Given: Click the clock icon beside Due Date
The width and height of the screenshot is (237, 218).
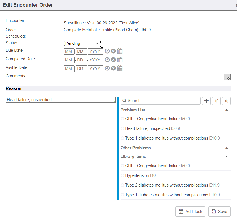Looking at the screenshot, I should click(107, 51).
